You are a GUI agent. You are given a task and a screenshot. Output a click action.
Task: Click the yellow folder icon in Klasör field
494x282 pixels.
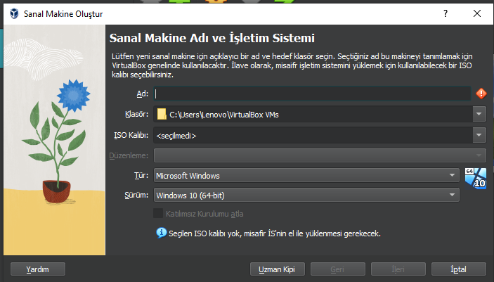(162, 114)
